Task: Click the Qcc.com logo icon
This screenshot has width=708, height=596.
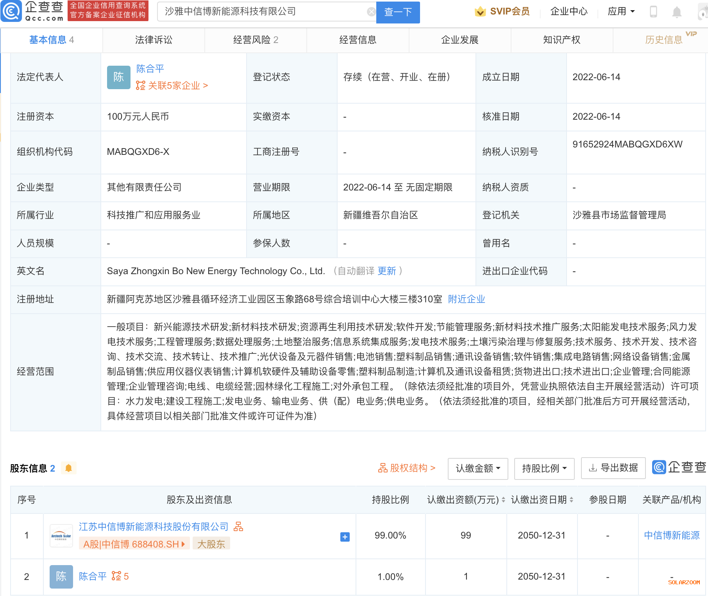Action: point(11,11)
